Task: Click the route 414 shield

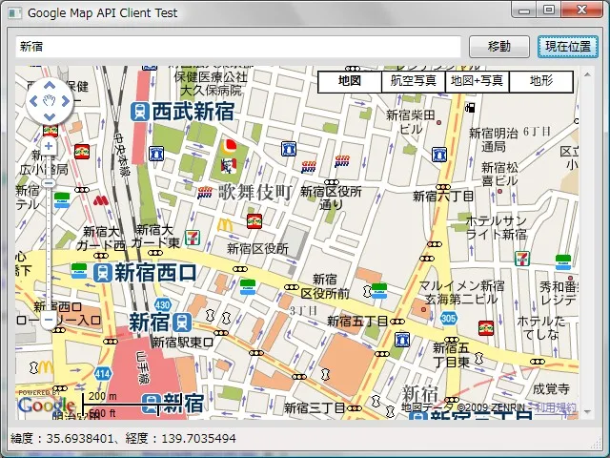Action: click(103, 374)
